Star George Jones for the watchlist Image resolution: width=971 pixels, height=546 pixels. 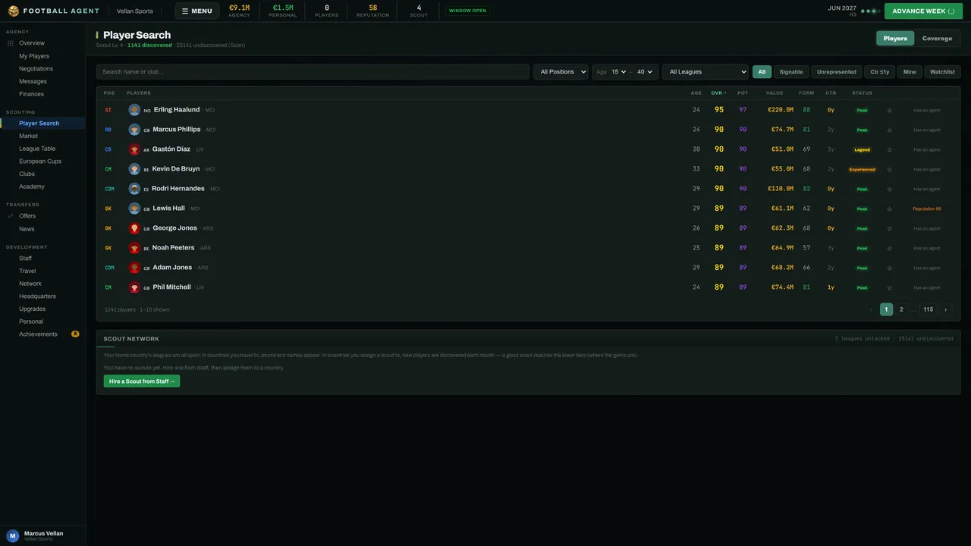coord(890,228)
